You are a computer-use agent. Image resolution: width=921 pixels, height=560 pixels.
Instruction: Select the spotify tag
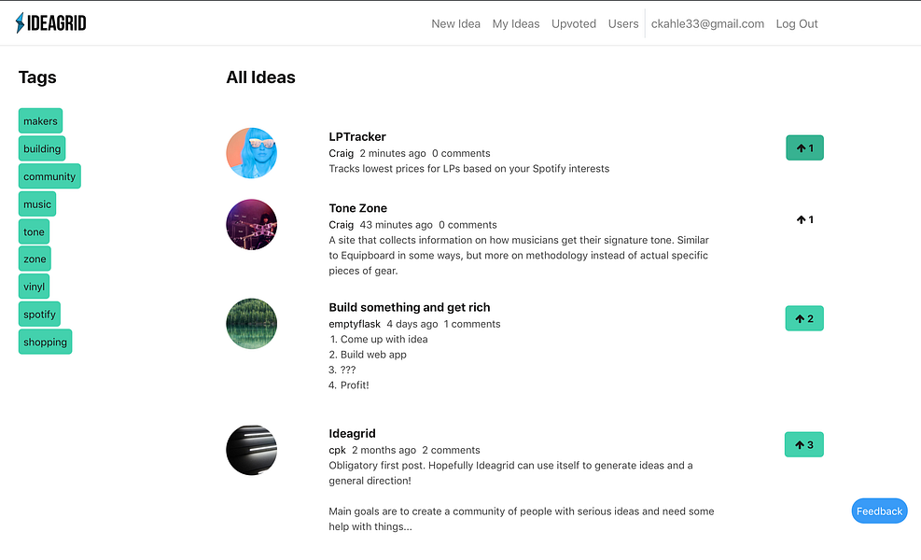(39, 315)
